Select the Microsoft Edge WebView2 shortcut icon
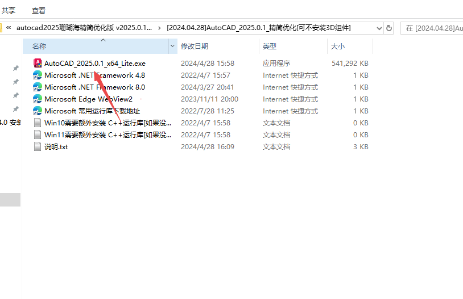463x299 pixels. coord(38,99)
